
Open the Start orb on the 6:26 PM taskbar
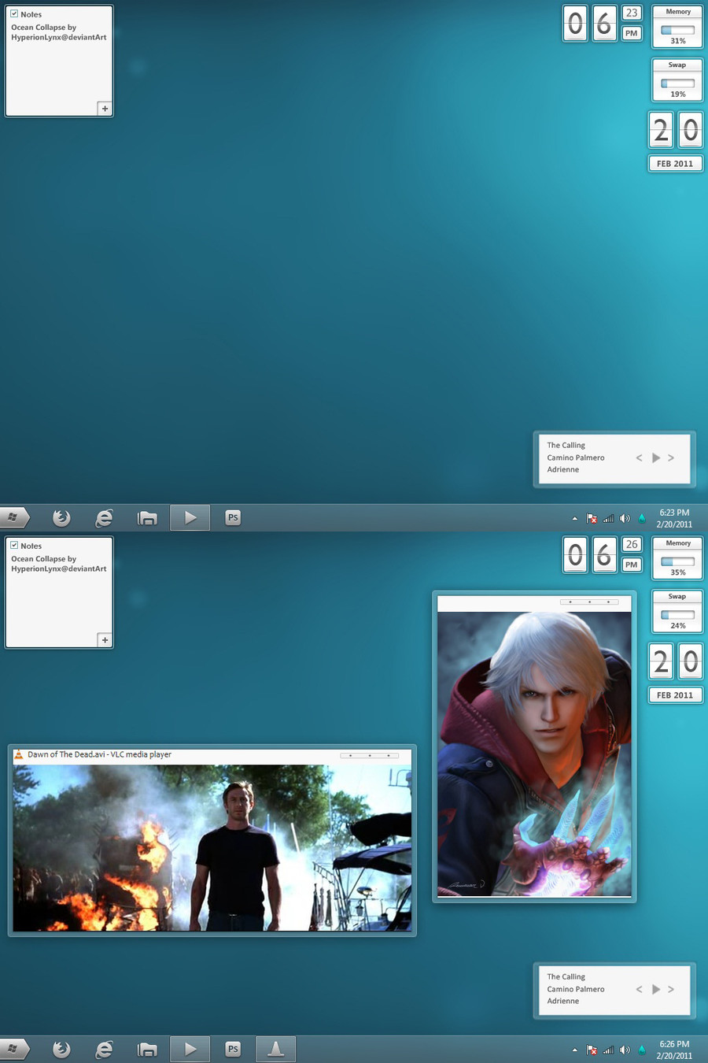point(13,1049)
